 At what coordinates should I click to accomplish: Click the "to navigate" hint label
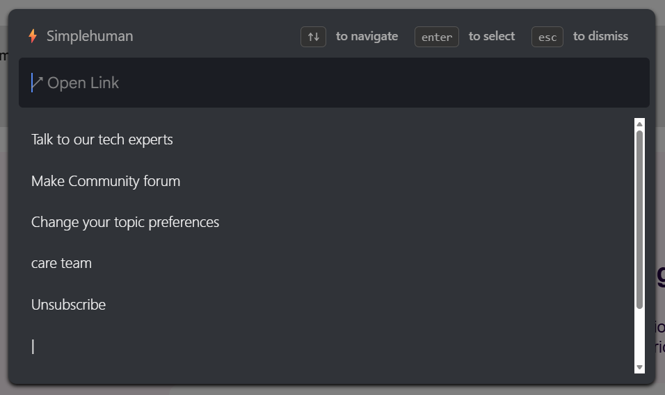[x=367, y=36]
